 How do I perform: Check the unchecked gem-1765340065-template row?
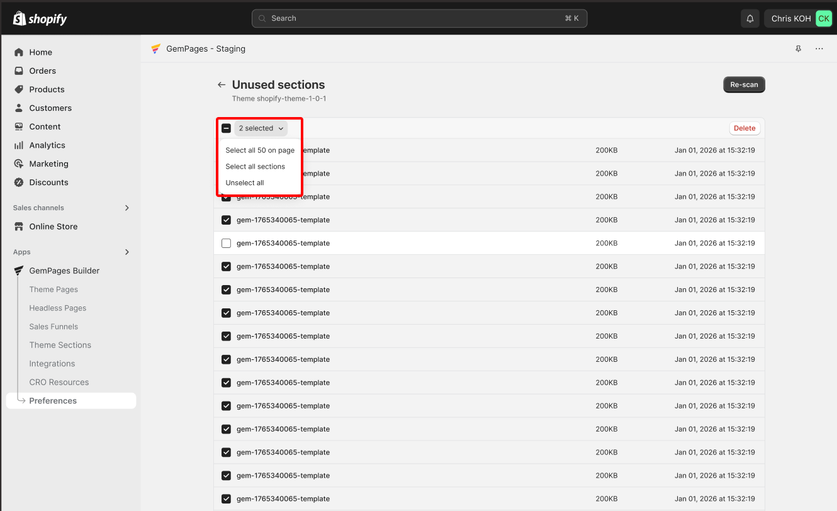[226, 243]
